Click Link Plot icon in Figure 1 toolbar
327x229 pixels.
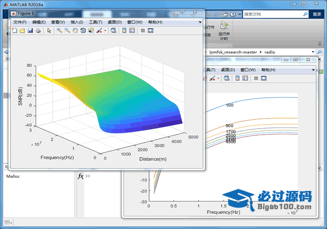pyautogui.click(x=113, y=31)
